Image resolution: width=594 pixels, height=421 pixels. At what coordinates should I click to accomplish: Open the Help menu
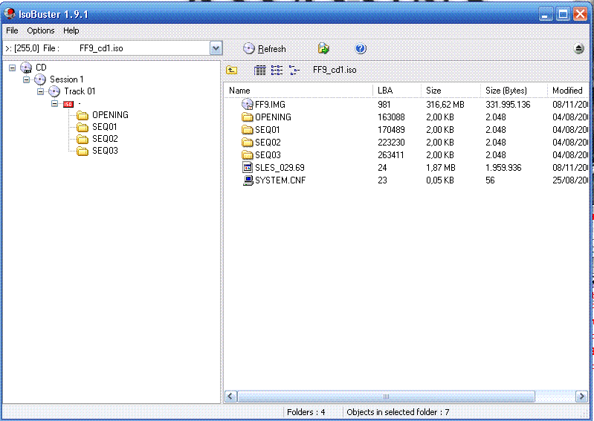pos(71,30)
